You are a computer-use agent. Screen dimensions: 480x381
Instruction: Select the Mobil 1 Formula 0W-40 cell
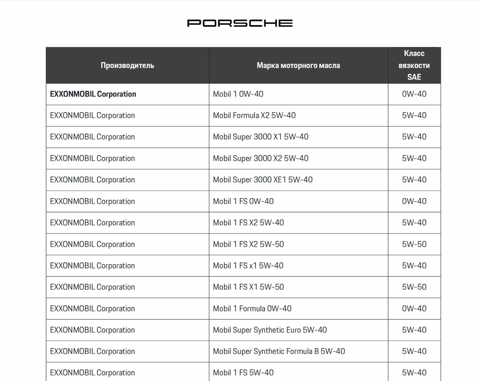(x=252, y=308)
